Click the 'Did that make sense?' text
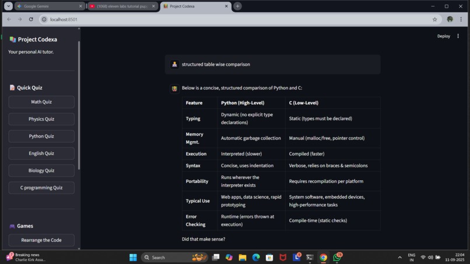Screen dimensions: 470x264 pos(204,239)
